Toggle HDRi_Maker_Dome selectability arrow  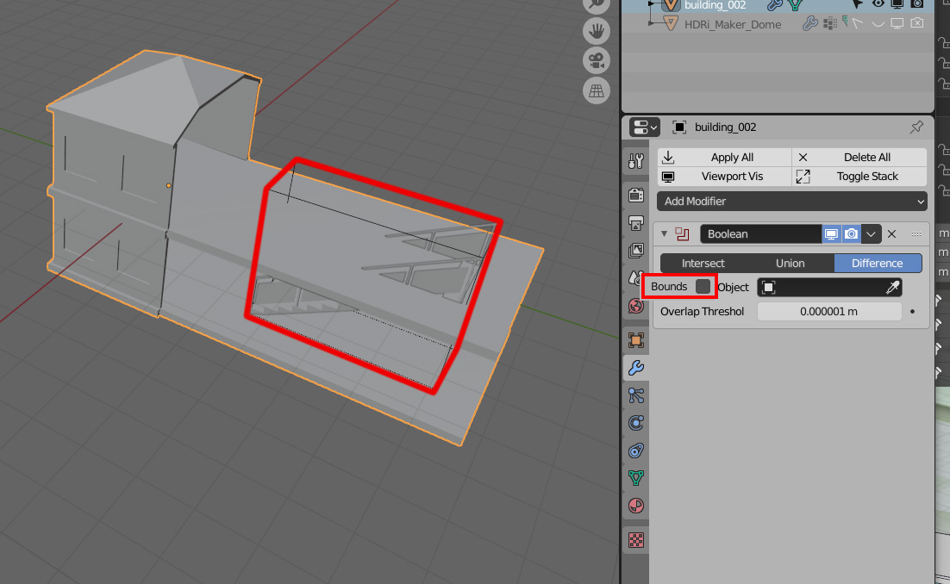tap(857, 24)
